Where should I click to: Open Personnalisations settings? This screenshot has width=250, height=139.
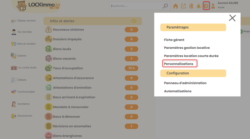tap(179, 64)
